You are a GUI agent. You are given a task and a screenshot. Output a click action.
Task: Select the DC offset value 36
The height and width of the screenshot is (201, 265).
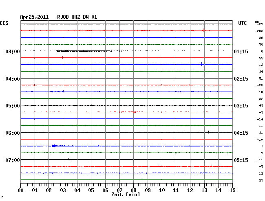261,38
